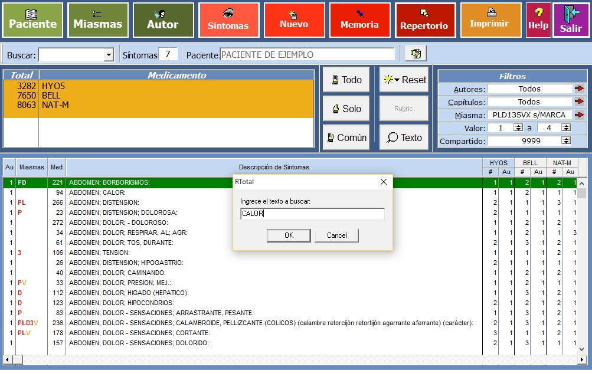The image size is (592, 370).
Task: Click the horizontal scrollbar right arrow
Action: [582, 359]
